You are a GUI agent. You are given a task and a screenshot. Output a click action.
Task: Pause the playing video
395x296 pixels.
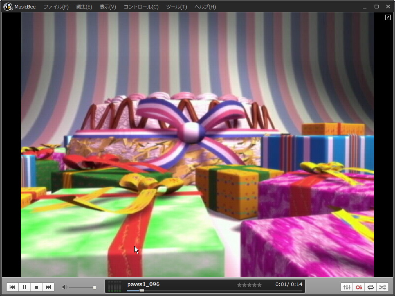click(x=24, y=287)
